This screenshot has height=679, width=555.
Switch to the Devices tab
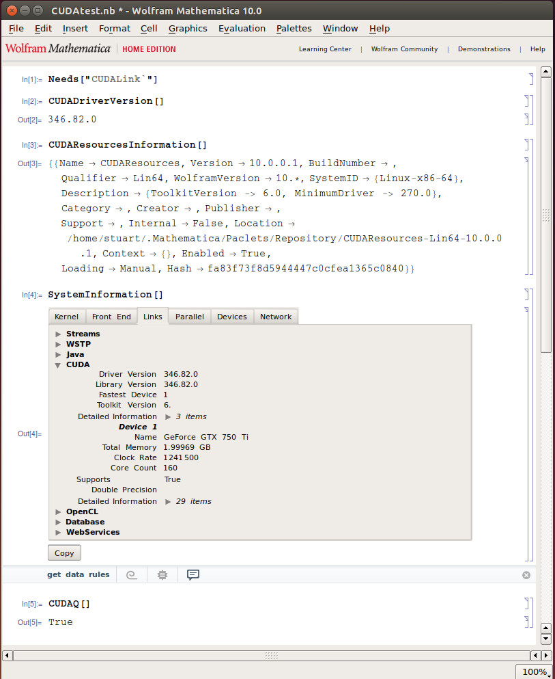pyautogui.click(x=232, y=317)
